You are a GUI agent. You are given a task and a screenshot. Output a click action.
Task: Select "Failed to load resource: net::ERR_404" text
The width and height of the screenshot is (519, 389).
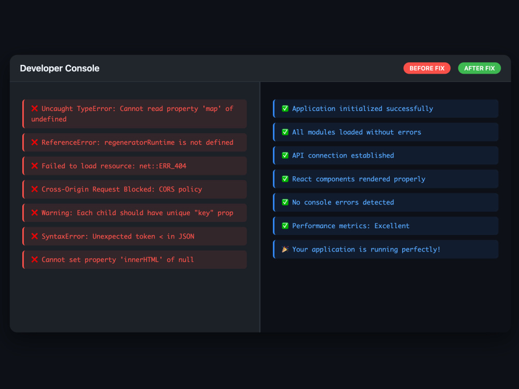click(x=114, y=166)
